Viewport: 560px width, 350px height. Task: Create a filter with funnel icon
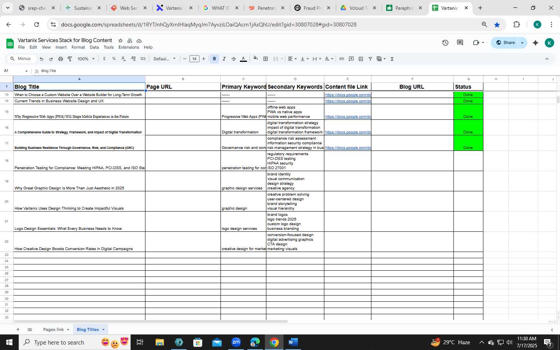point(370,59)
